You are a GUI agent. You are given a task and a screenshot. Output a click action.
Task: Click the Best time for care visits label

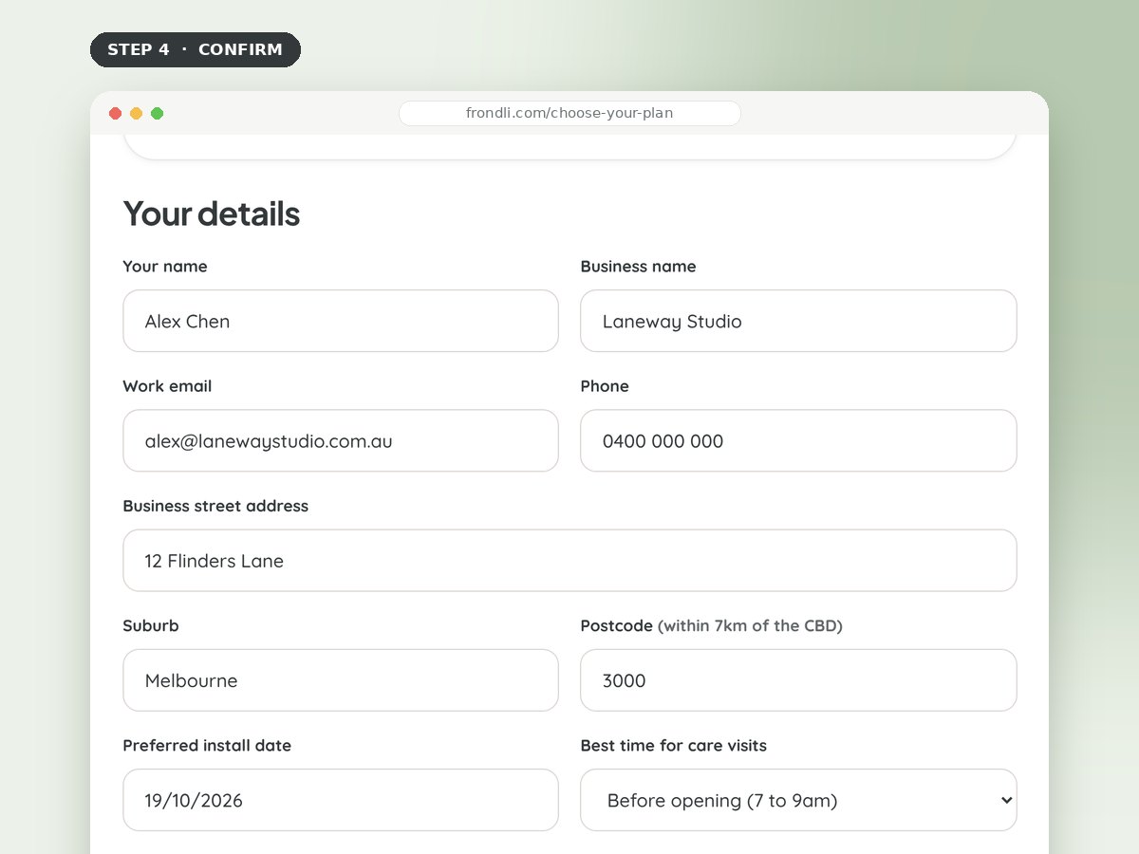674,745
